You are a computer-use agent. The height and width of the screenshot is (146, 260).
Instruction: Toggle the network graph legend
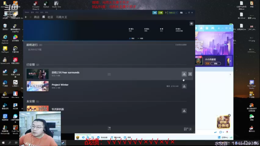pyautogui.click(x=132, y=38)
